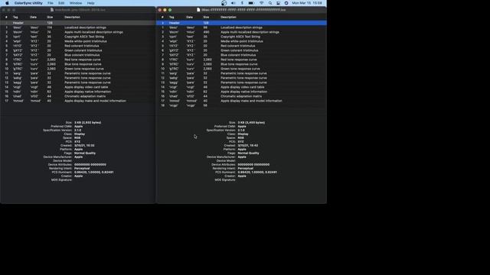Click 'Perceptual' rendering intent value in left window
Image resolution: width=490 pixels, height=275 pixels.
(x=82, y=168)
